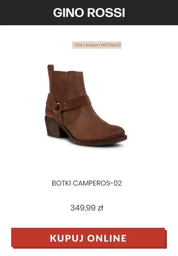Select the -30% z kodem WIOSNA30 badge

pos(97,45)
